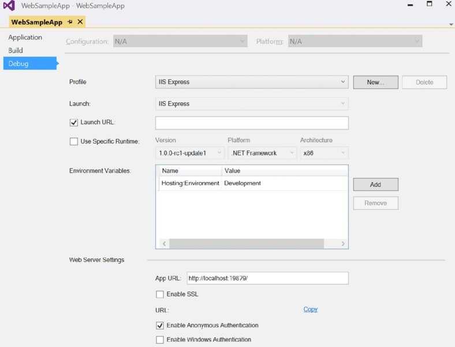
Task: Check Enable Windows Authentication
Action: coord(159,339)
